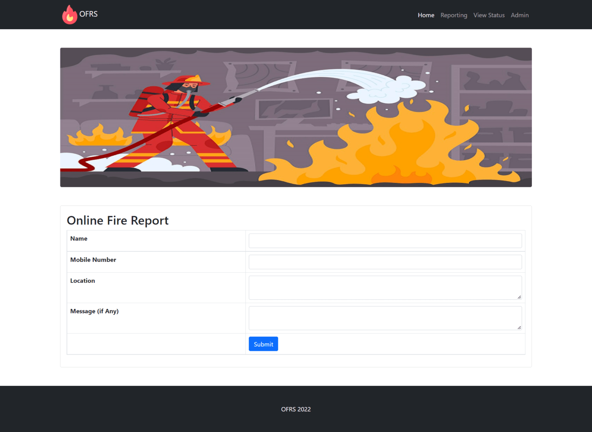592x432 pixels.
Task: Select the Name row label
Action: (79, 239)
